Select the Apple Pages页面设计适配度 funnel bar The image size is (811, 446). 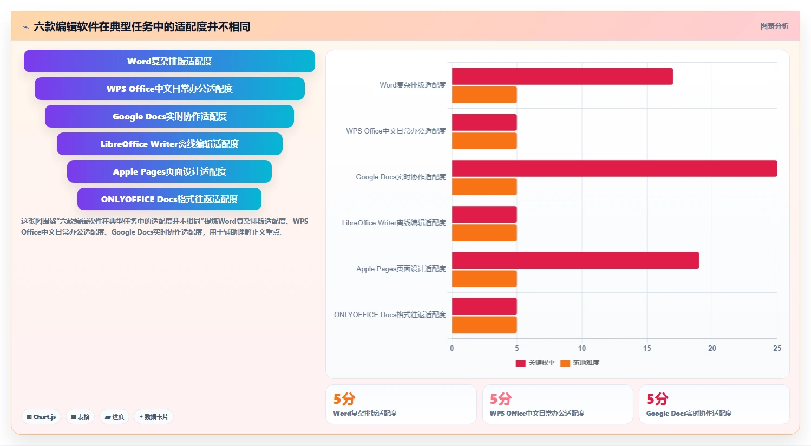pos(169,171)
